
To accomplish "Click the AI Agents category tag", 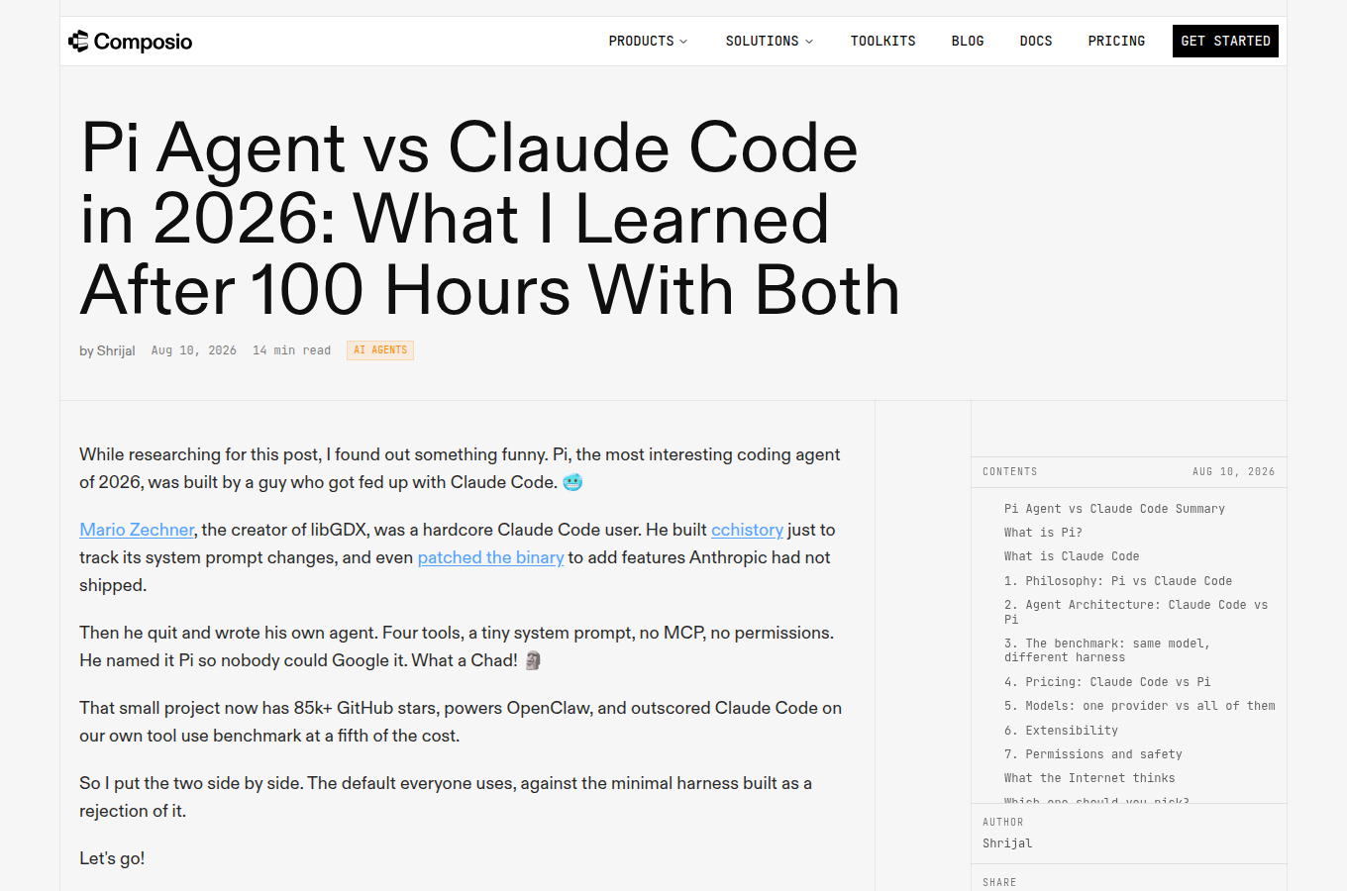I will point(380,350).
